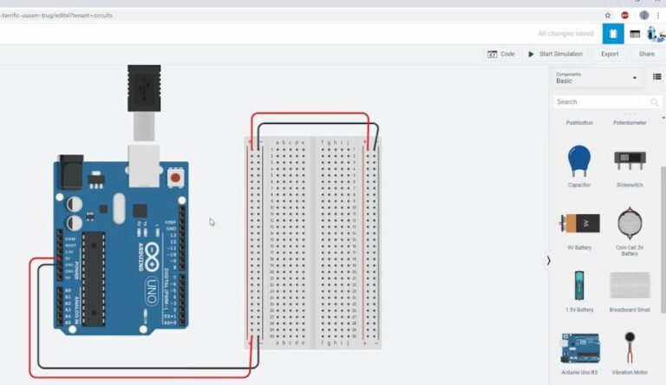Select the Vibration Motor component

pos(630,347)
